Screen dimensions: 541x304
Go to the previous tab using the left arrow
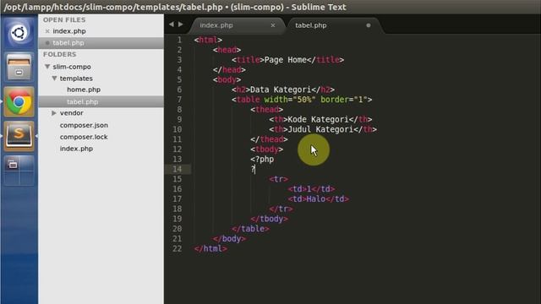click(172, 24)
